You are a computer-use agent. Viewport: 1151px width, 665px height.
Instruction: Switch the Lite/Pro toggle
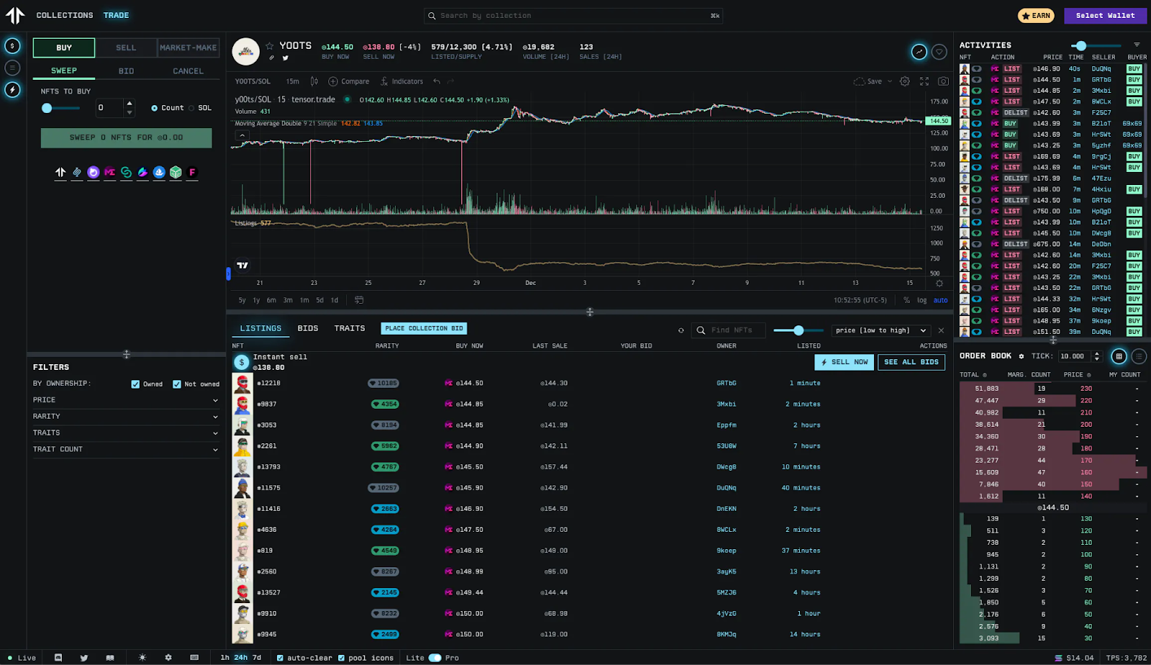pyautogui.click(x=435, y=658)
